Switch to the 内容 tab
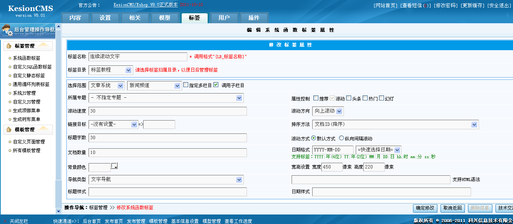This screenshot has width=513, height=224. point(75,17)
